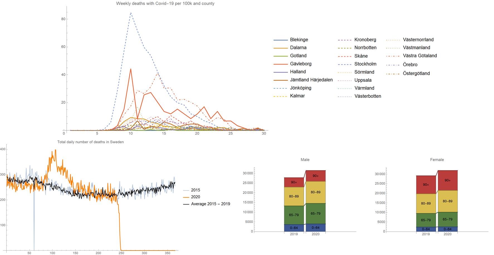The image size is (494, 255).
Task: Click the Male 2020 90+ bar segment
Action: tap(316, 176)
